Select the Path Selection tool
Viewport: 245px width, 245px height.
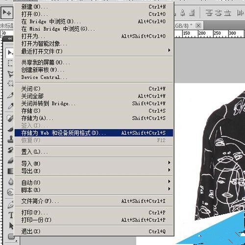point(11,226)
